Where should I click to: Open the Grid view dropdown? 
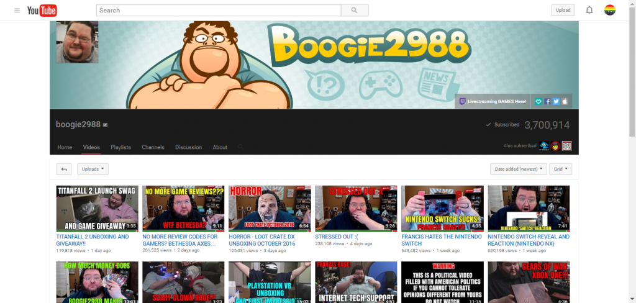(561, 169)
